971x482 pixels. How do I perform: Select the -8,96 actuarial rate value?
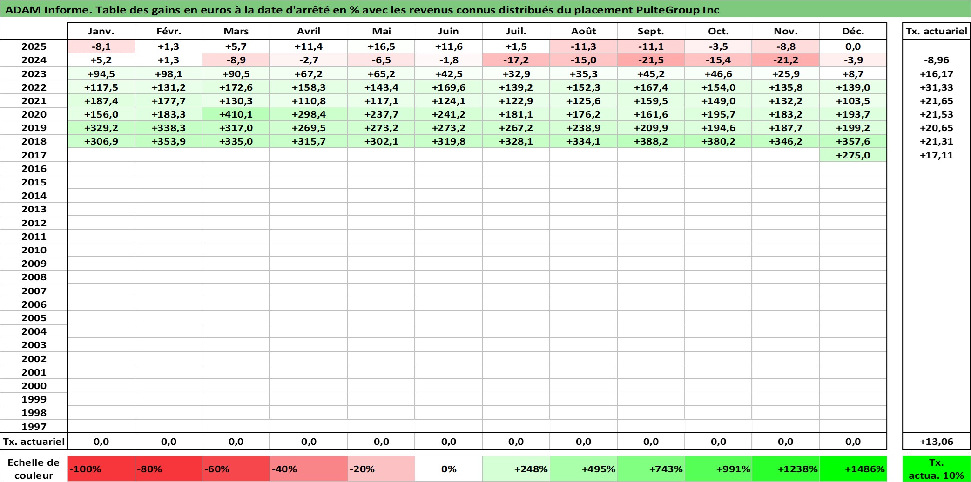tap(936, 60)
